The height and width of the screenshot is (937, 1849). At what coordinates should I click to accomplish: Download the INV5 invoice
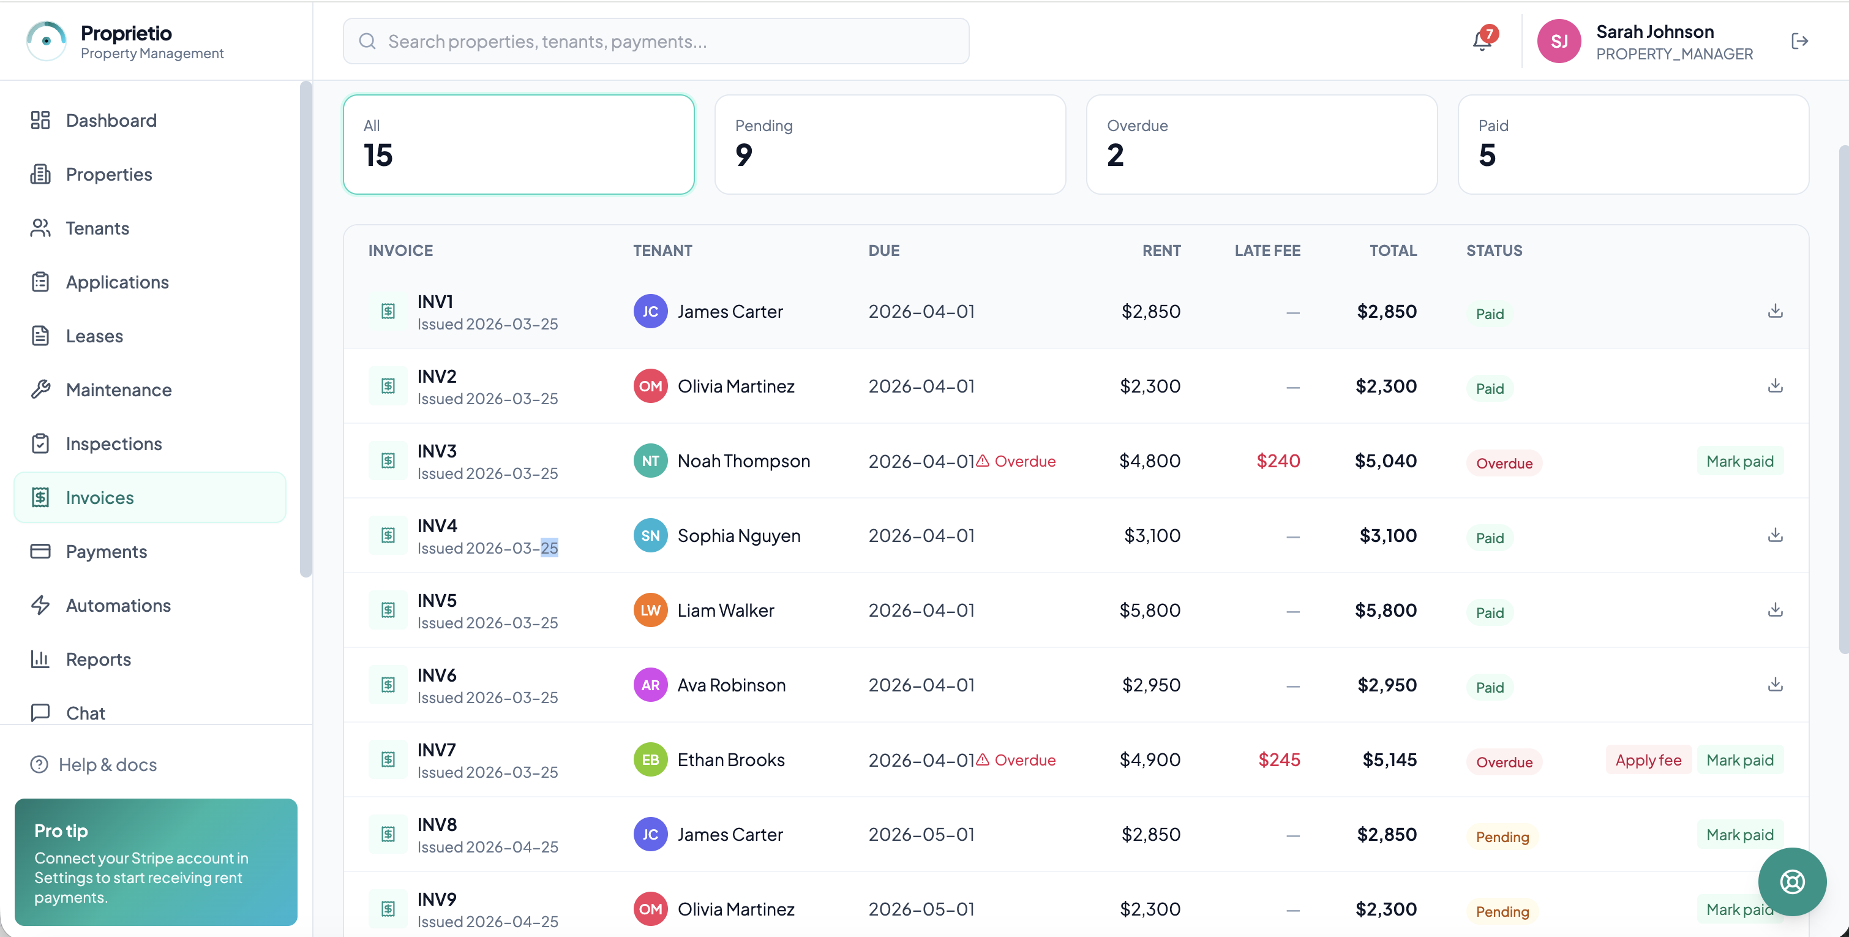click(1775, 609)
